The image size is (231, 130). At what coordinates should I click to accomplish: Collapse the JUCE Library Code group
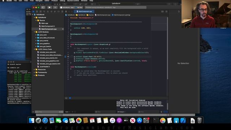[x=35, y=49]
